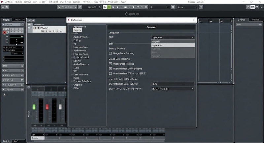Click the magnifier search icon in toolbar
This screenshot has height=143, width=264.
(173, 7)
